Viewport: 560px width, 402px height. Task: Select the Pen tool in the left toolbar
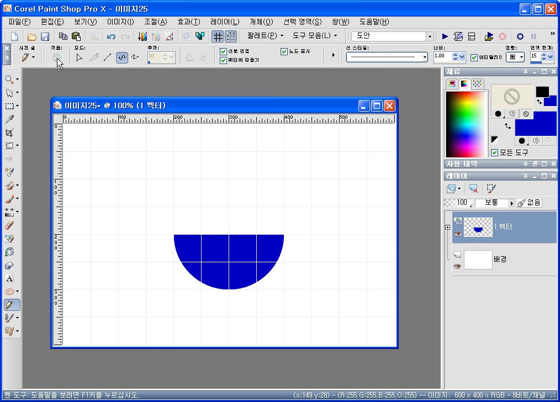pos(12,305)
